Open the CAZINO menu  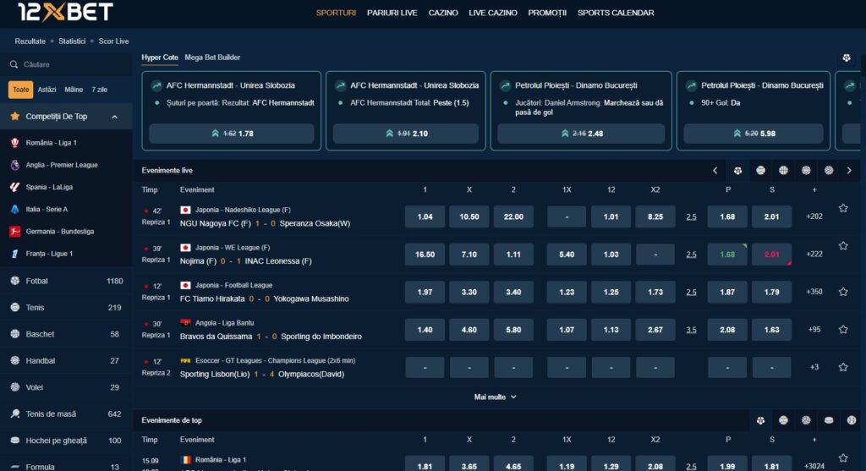443,13
